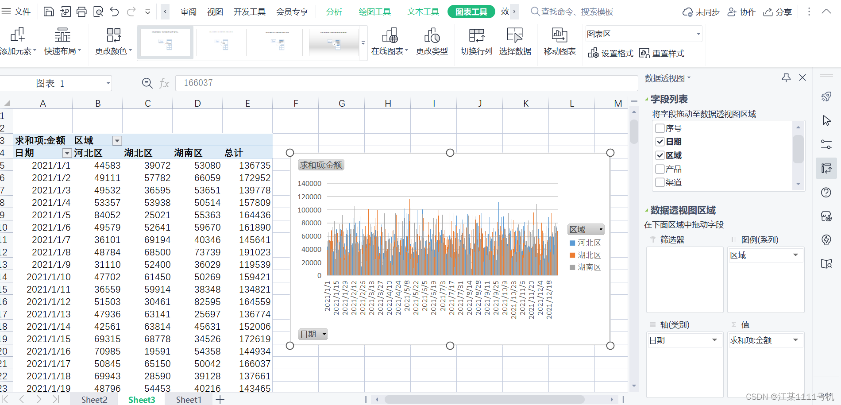Expand the 图表区 chart element combo box
841x405 pixels.
pos(699,34)
